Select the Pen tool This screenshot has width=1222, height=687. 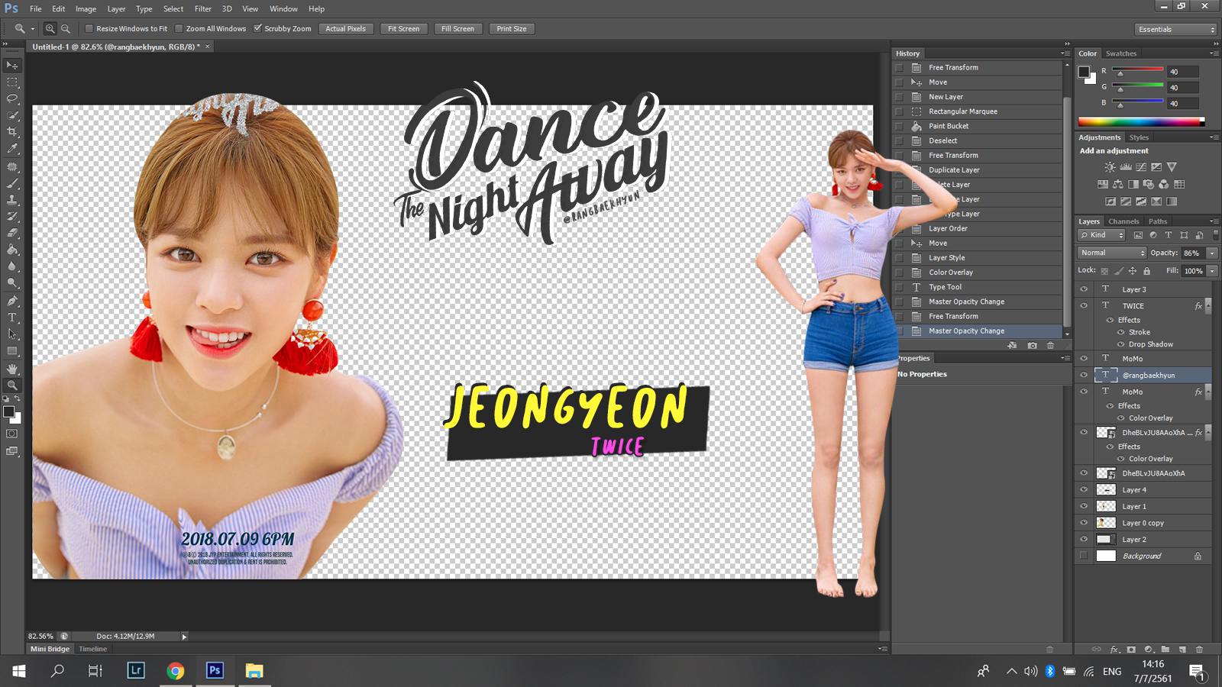click(12, 301)
